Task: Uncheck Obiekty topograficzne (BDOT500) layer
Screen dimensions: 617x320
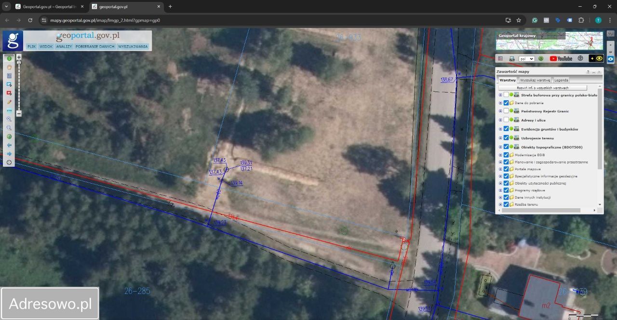Action: [506, 147]
